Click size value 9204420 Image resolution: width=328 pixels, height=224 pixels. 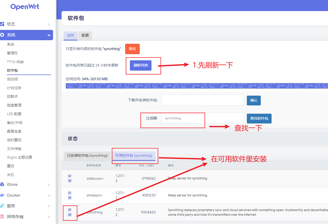click(x=148, y=212)
